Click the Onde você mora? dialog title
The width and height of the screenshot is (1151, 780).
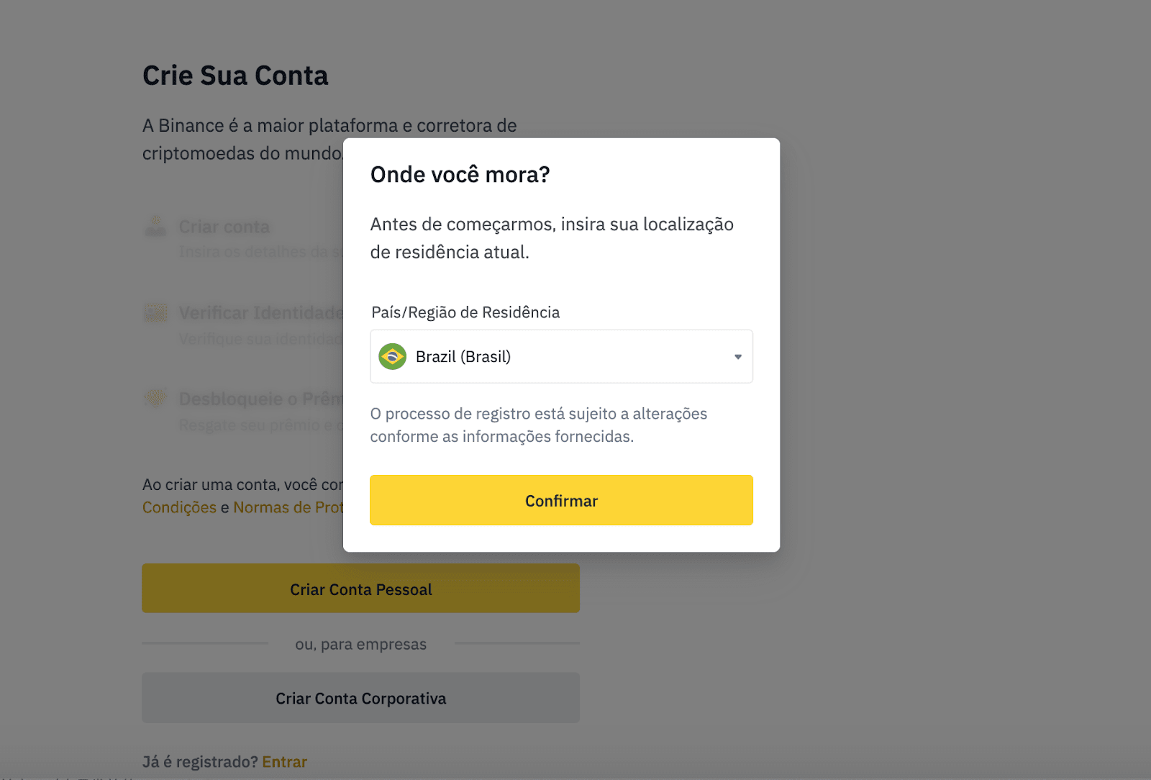click(x=460, y=175)
